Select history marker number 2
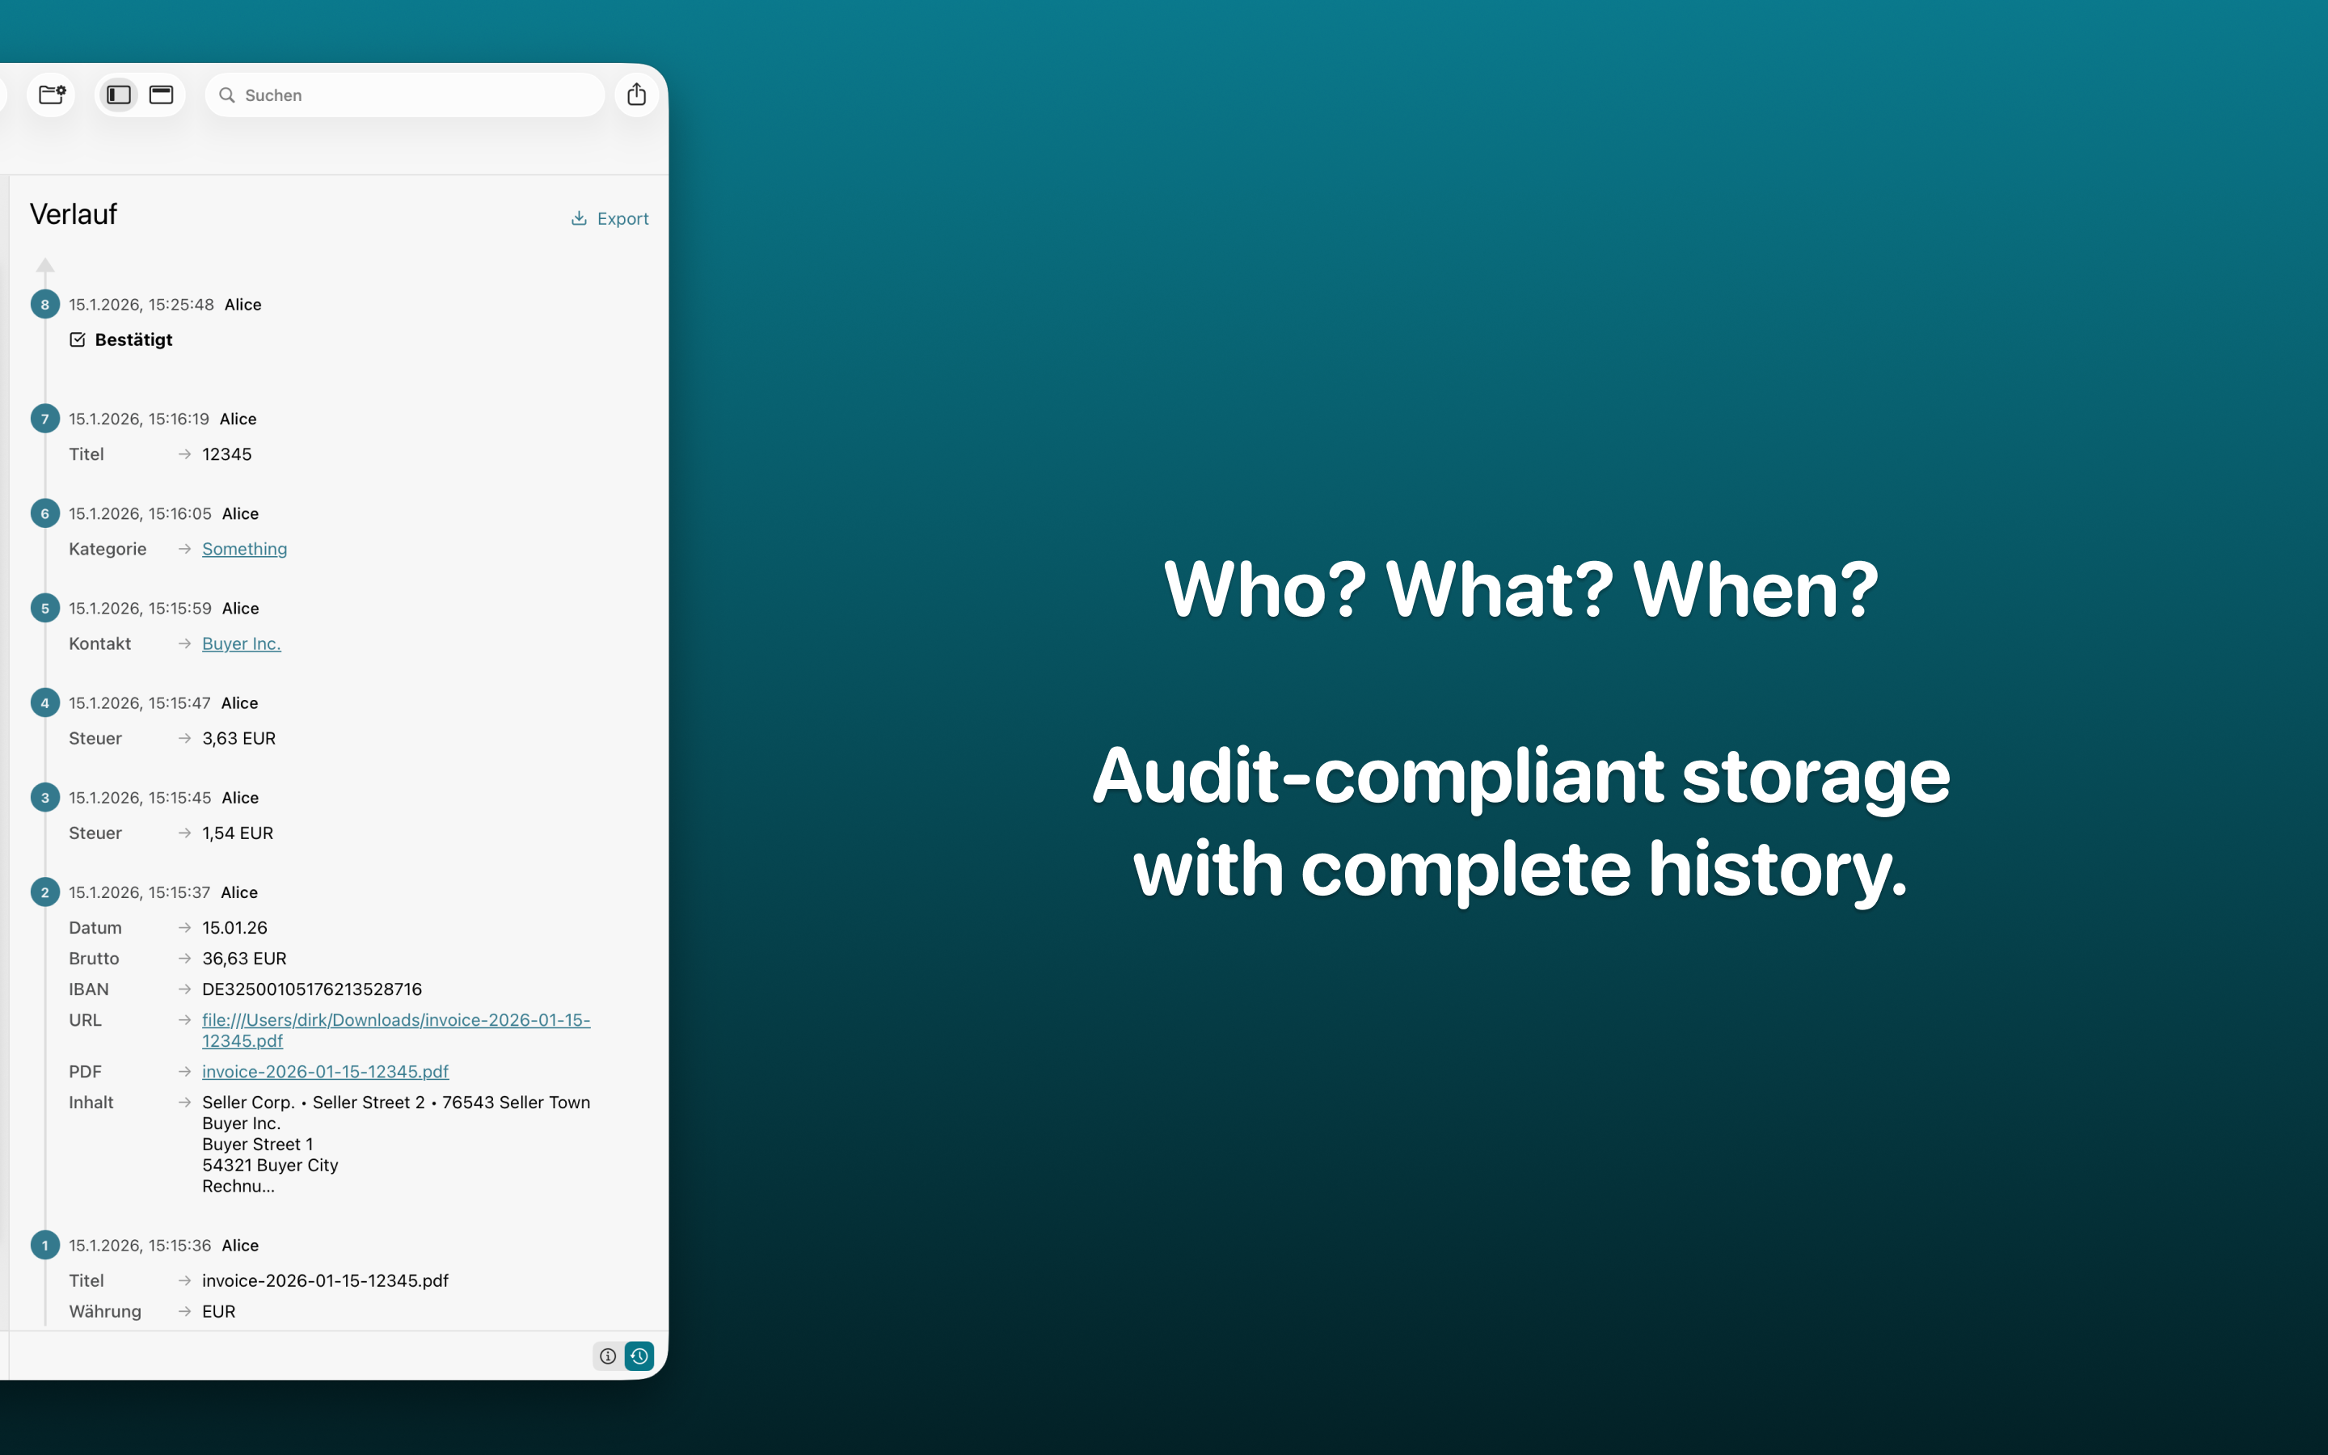This screenshot has width=2328, height=1455. click(x=45, y=892)
